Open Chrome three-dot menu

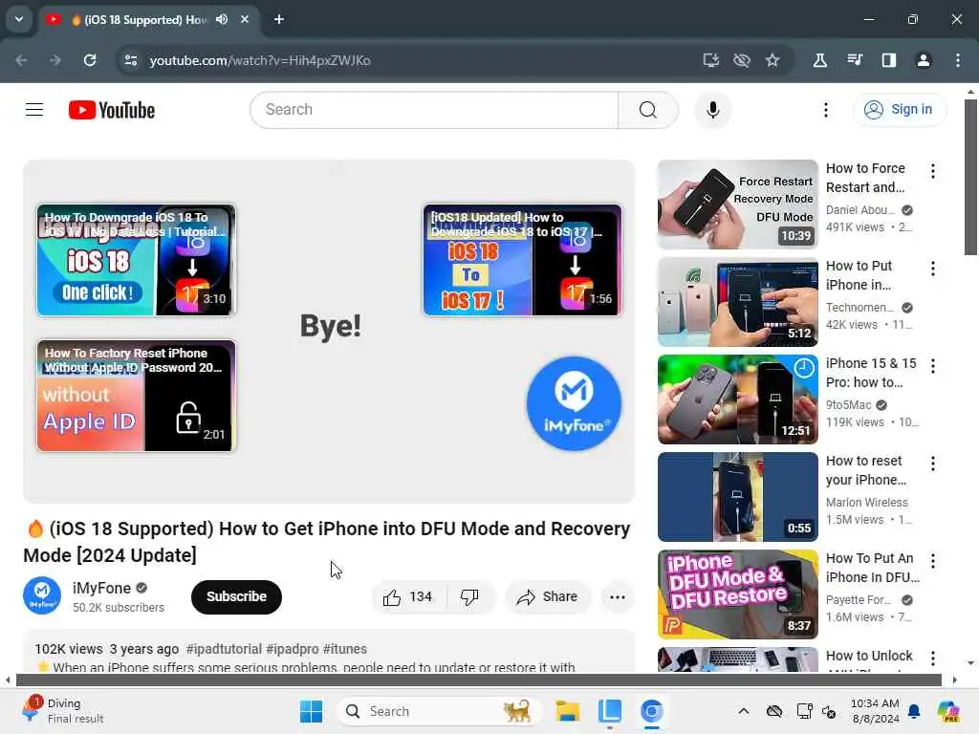point(957,60)
